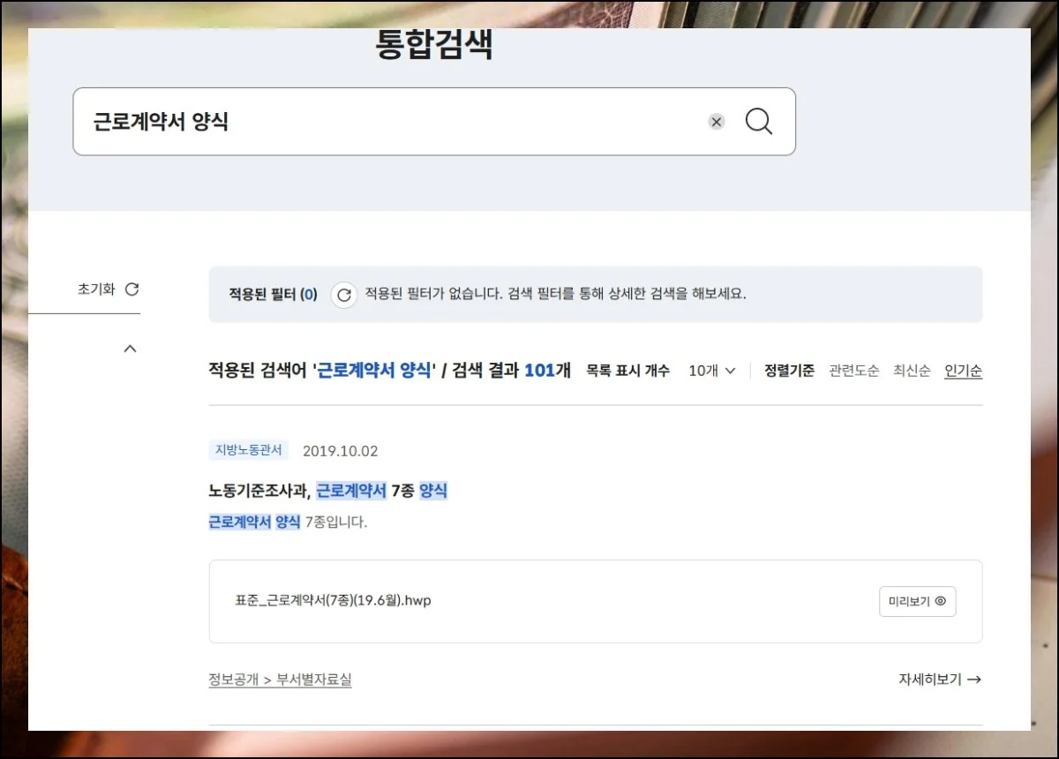
Task: Click the circular refresh icon beside 적용된 필터
Action: [x=344, y=296]
